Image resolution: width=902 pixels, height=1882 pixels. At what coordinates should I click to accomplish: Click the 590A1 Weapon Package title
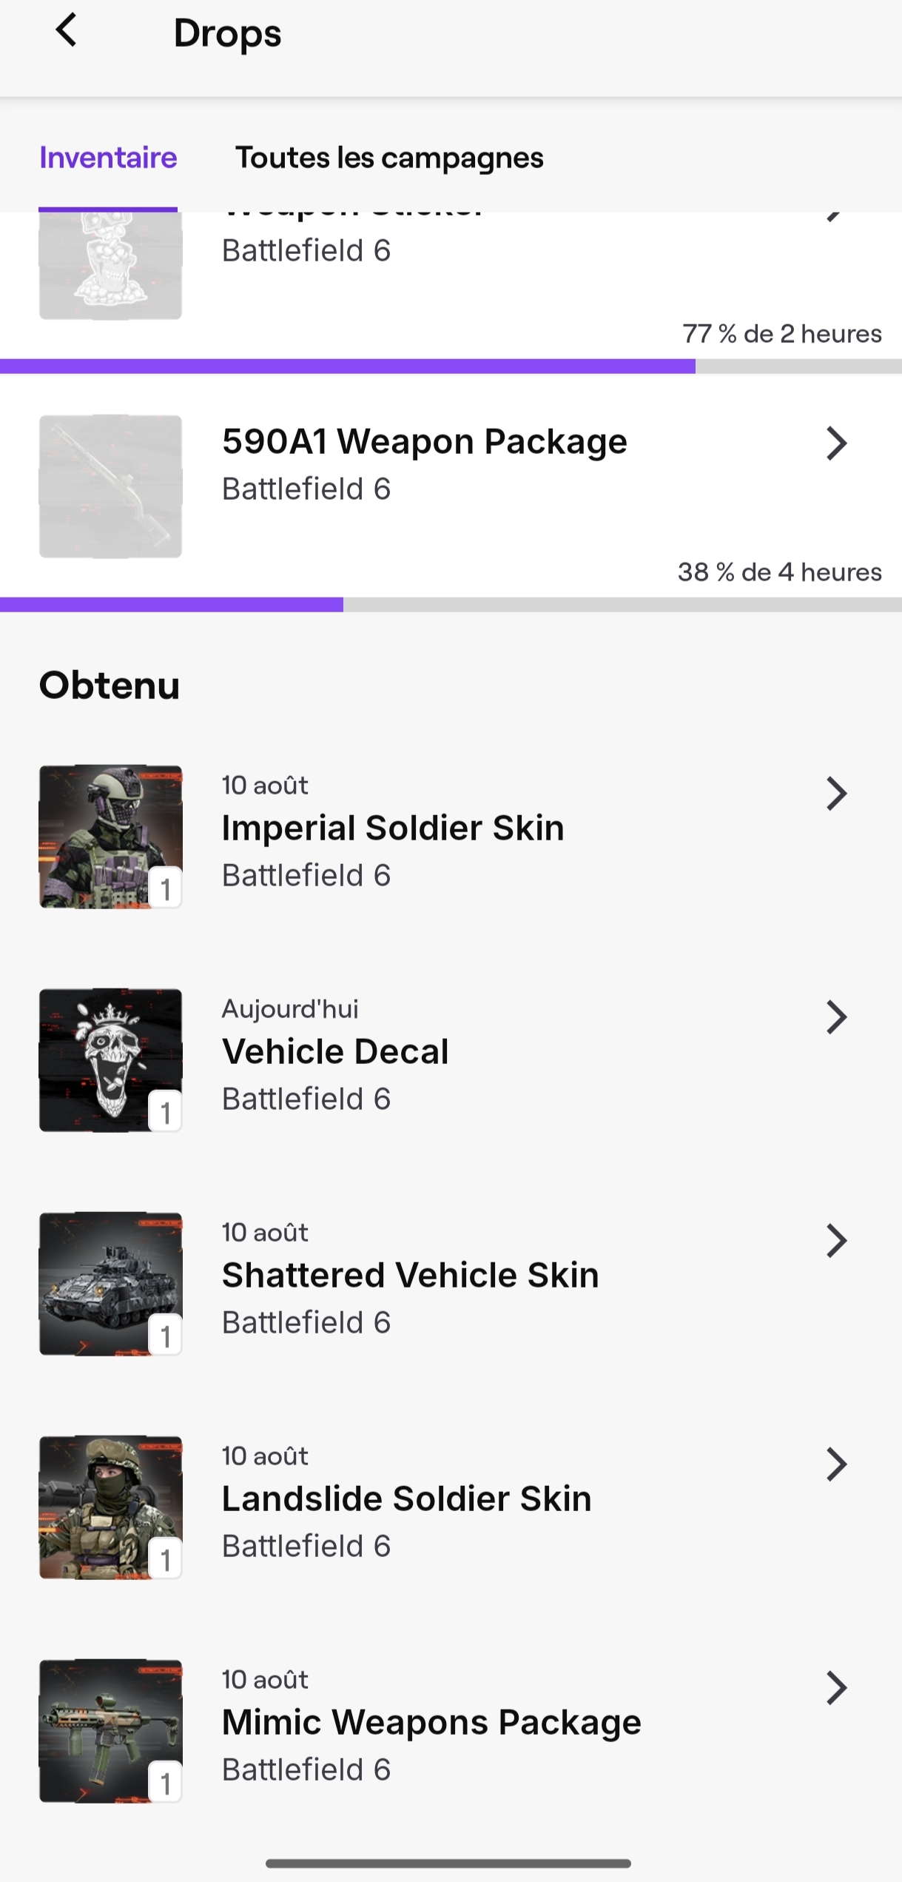424,442
